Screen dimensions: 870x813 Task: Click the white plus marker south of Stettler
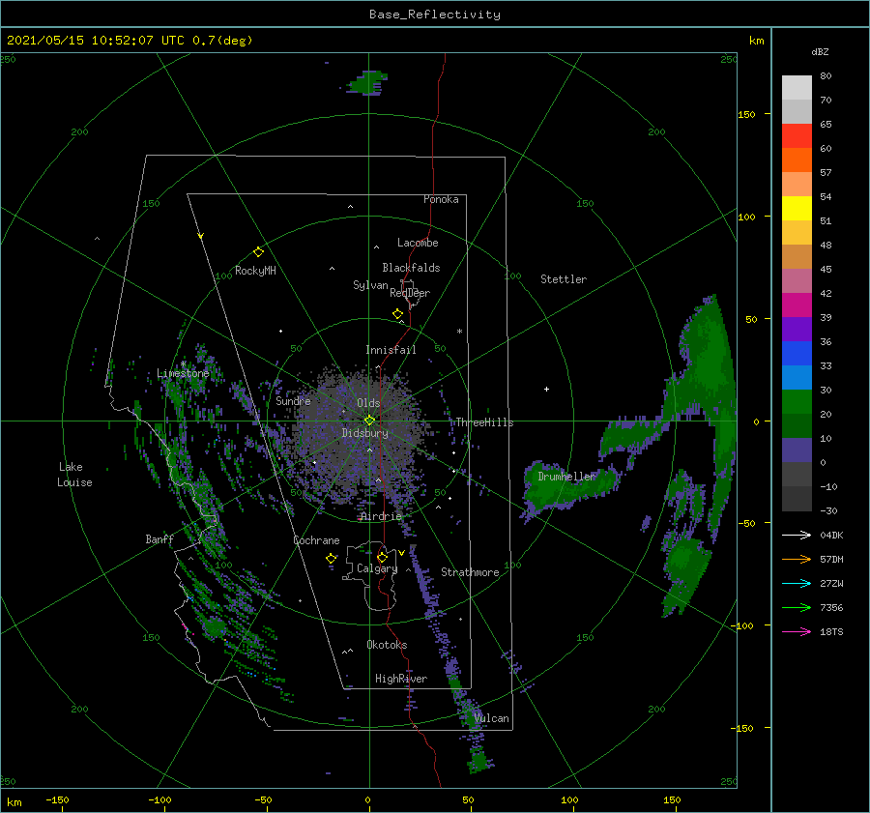click(x=546, y=389)
